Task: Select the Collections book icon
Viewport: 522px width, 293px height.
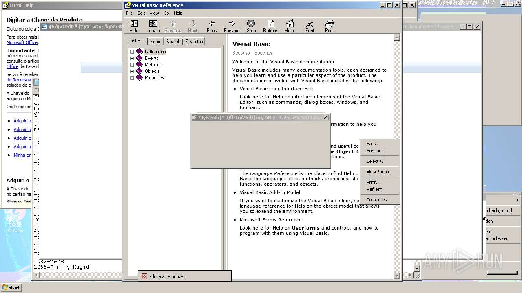Action: [139, 52]
